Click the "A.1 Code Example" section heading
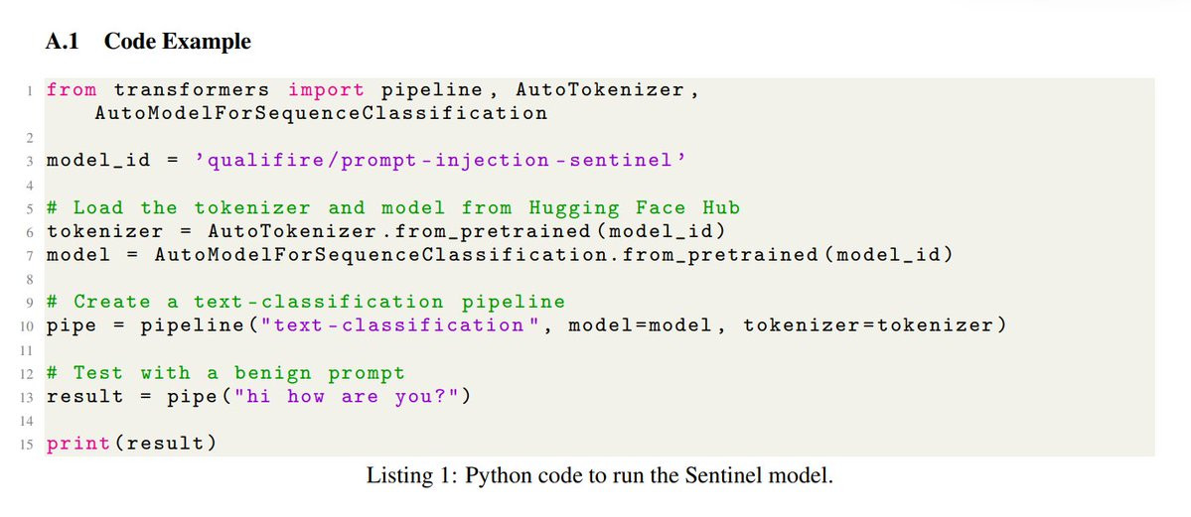 (148, 42)
